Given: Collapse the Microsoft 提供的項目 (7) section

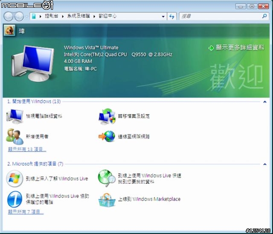Looking at the screenshot, I should click(x=265, y=164).
